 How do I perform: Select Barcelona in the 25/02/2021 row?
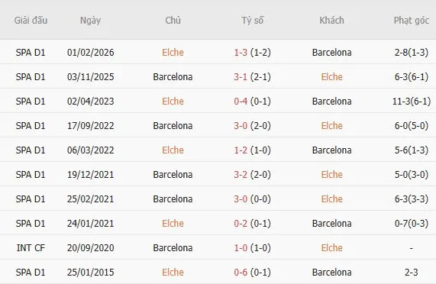[173, 199]
